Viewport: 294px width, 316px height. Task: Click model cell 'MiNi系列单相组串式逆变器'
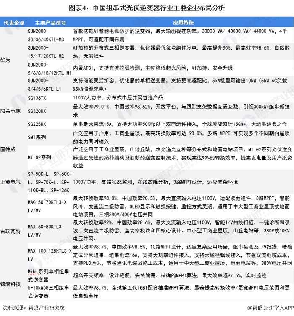coord(48,275)
